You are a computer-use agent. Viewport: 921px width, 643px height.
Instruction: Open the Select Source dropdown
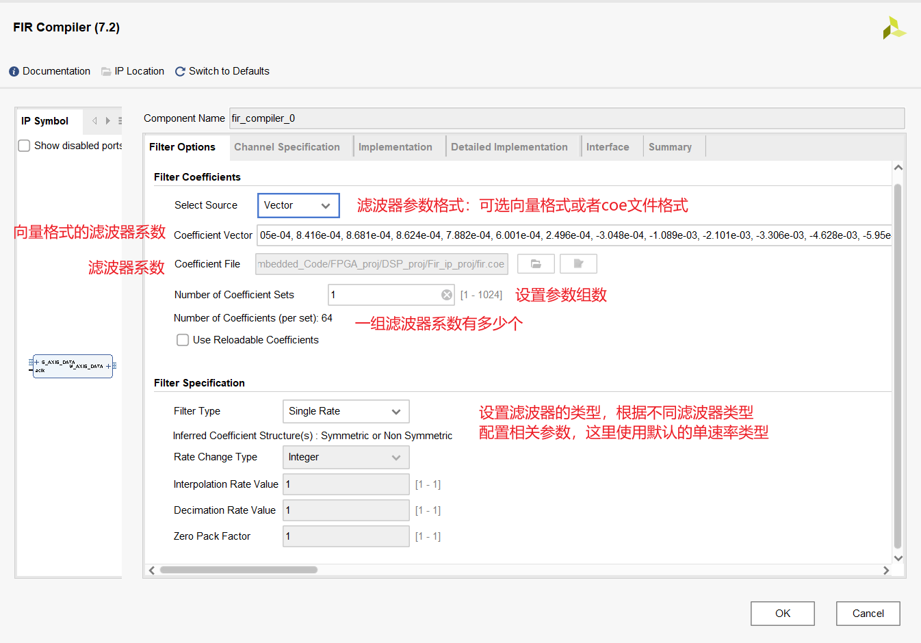(x=298, y=205)
